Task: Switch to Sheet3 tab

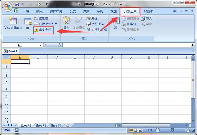Action: tap(56, 126)
